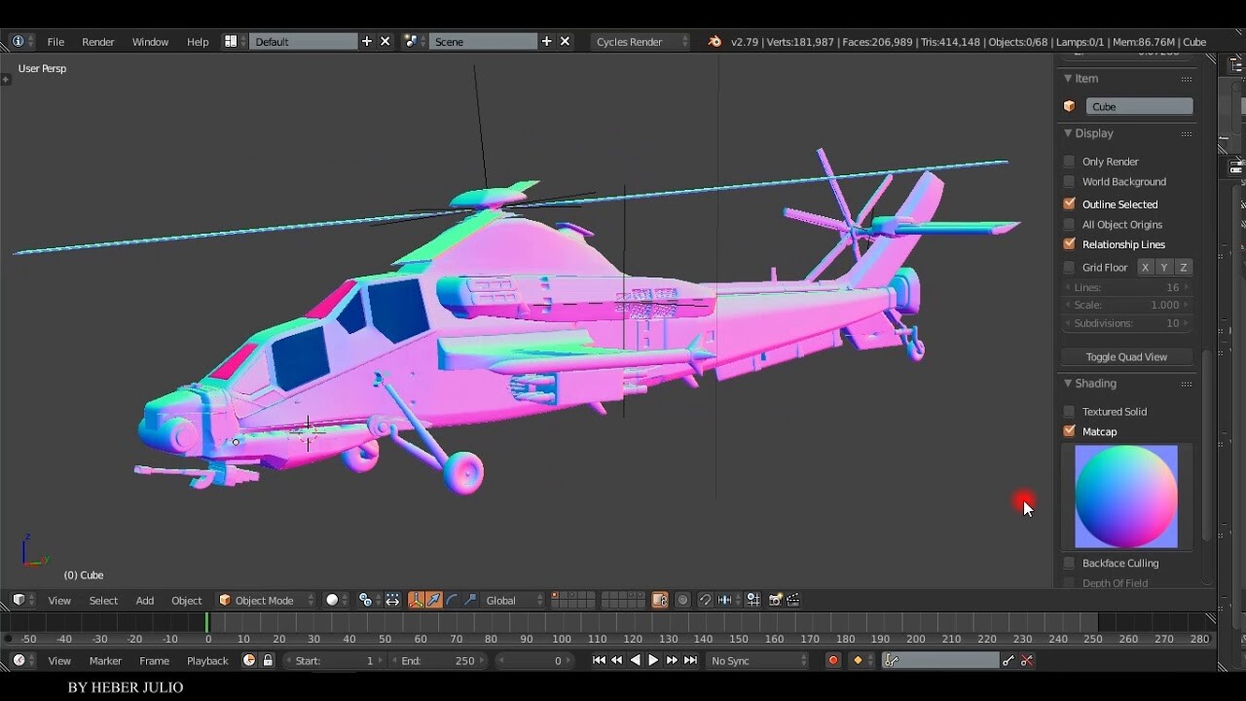This screenshot has width=1246, height=701.
Task: Toggle the Outline Selected checkbox
Action: pos(1069,203)
